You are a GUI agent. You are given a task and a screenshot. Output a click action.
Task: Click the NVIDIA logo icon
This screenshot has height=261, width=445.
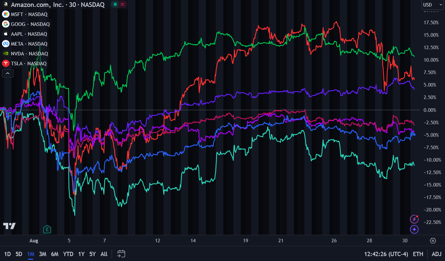(x=6, y=53)
